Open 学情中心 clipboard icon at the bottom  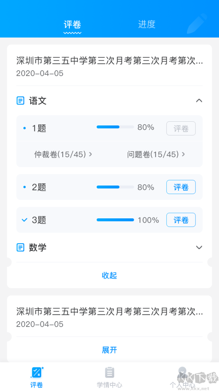pyautogui.click(x=109, y=372)
